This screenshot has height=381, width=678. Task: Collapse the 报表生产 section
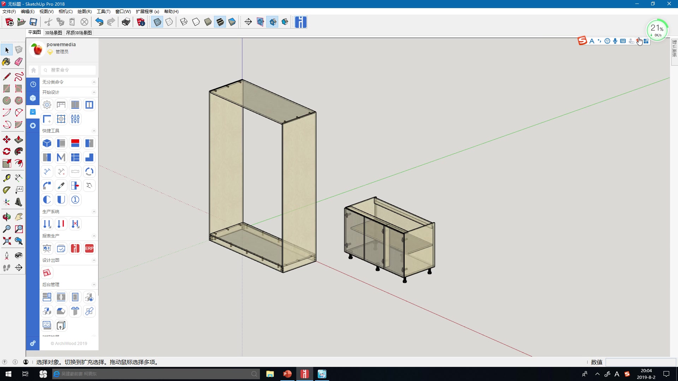click(x=94, y=236)
